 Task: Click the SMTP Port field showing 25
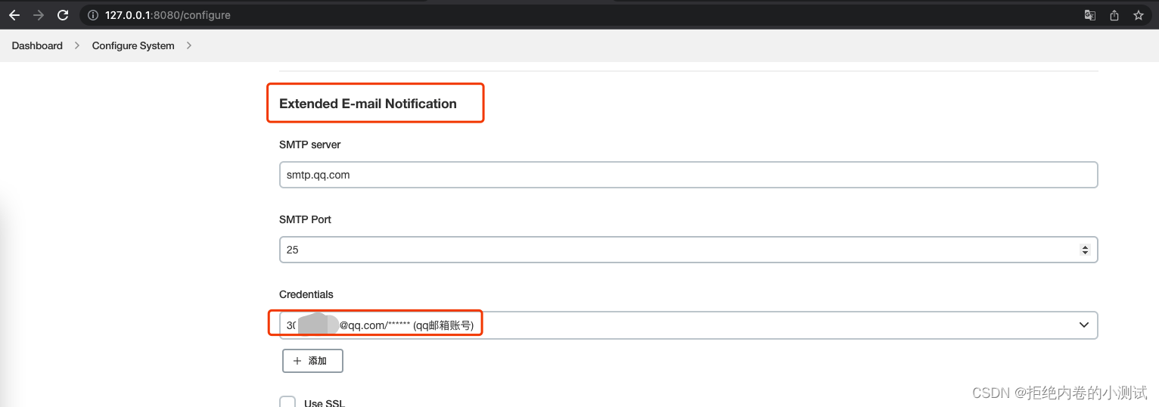[688, 250]
